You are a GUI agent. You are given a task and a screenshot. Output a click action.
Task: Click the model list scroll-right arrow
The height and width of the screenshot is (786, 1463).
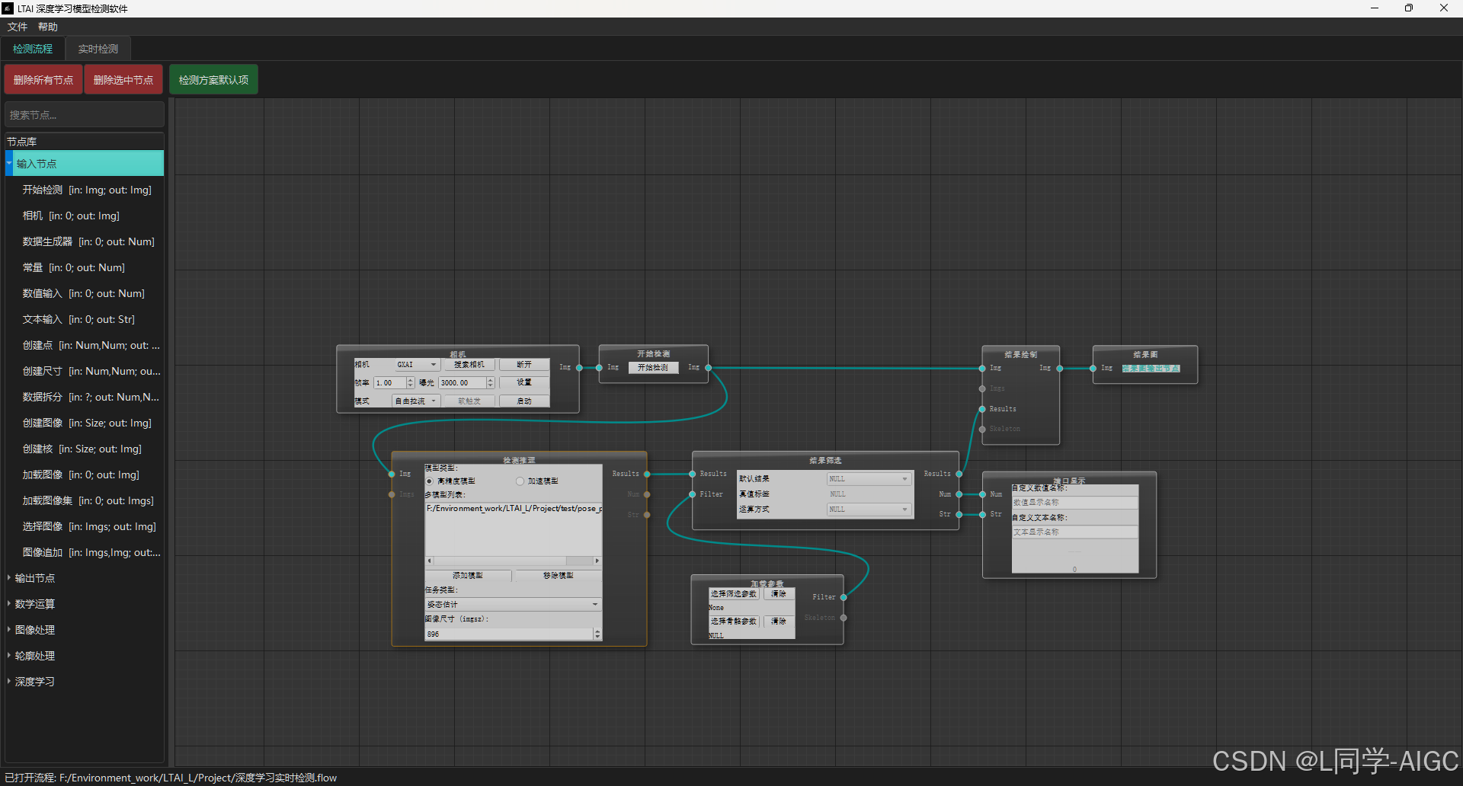tap(597, 561)
